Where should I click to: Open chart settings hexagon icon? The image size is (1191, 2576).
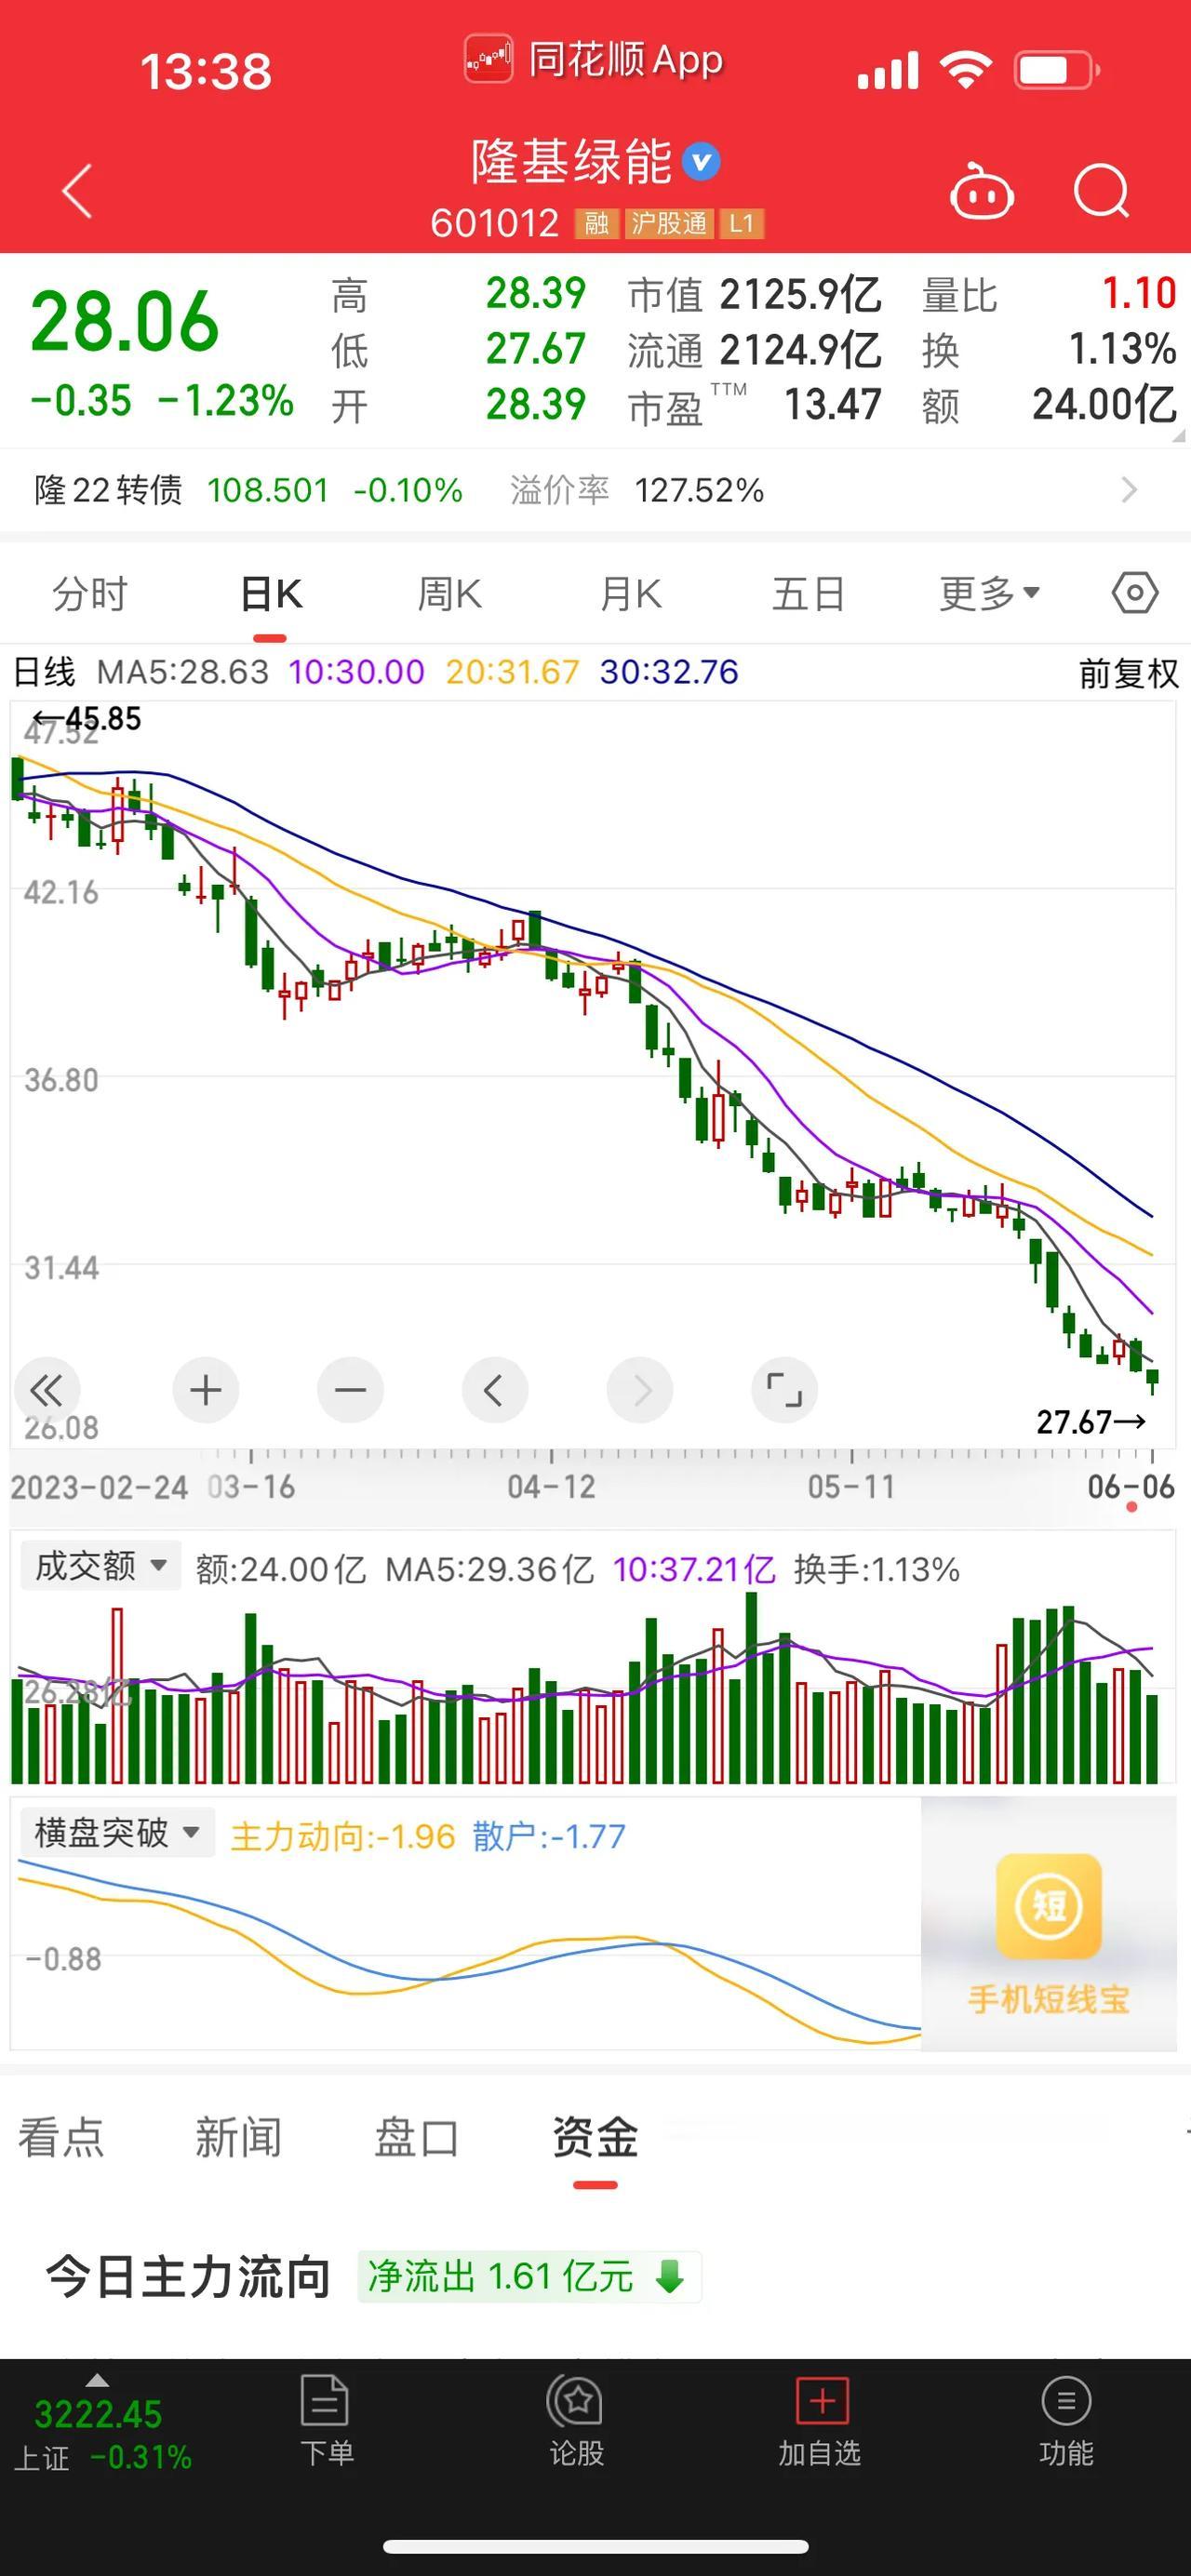point(1135,593)
